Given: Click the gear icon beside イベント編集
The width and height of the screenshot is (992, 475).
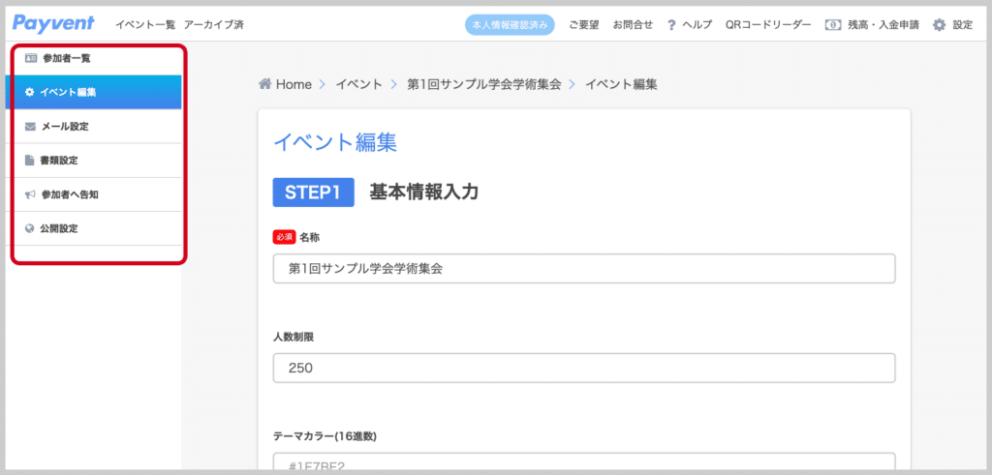Looking at the screenshot, I should [x=30, y=92].
